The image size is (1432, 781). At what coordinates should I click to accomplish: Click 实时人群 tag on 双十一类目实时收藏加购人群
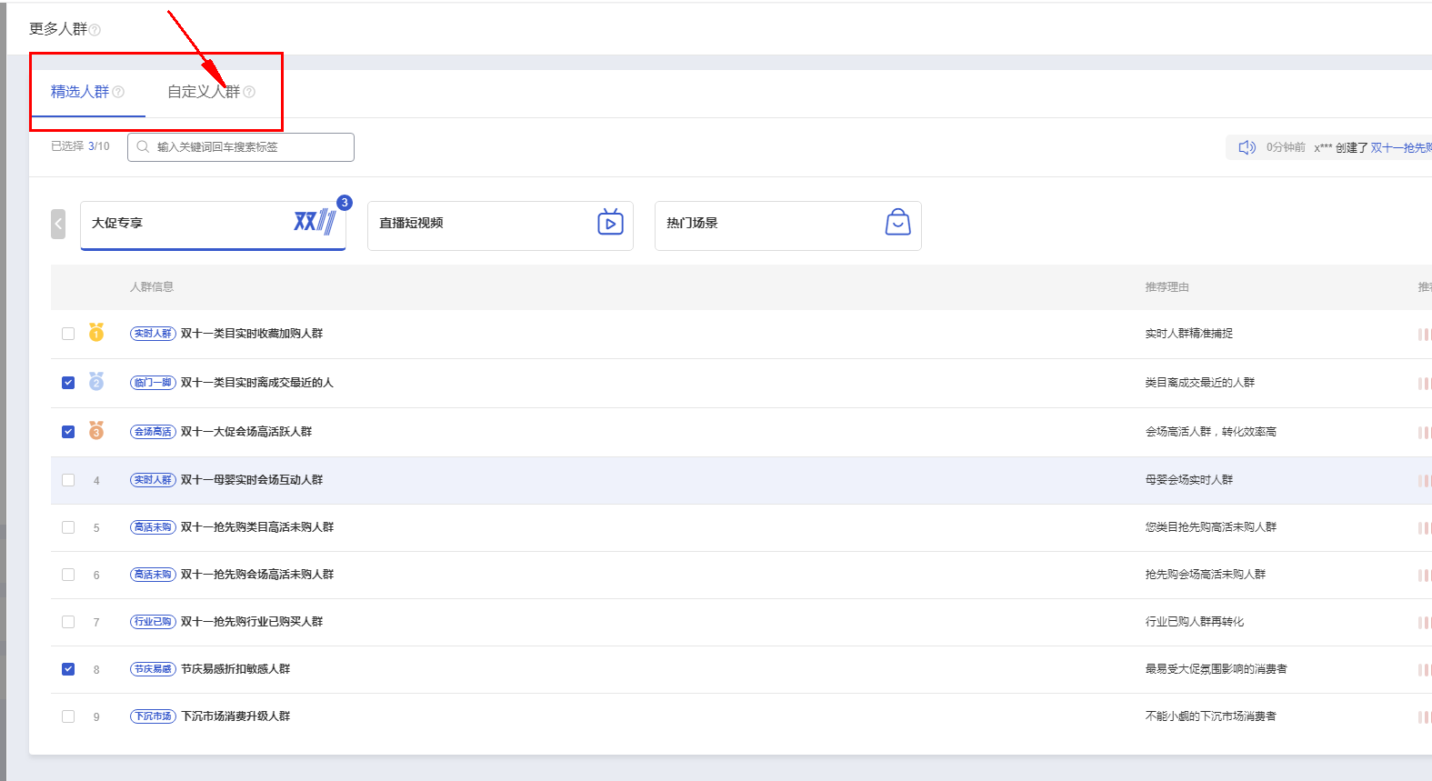coord(153,334)
